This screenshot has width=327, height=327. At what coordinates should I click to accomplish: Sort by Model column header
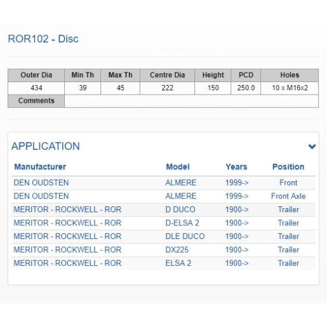[178, 167]
